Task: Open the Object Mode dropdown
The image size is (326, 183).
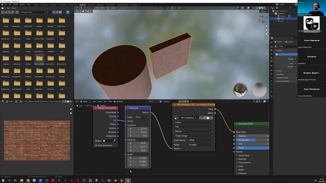Action: pyautogui.click(x=87, y=8)
